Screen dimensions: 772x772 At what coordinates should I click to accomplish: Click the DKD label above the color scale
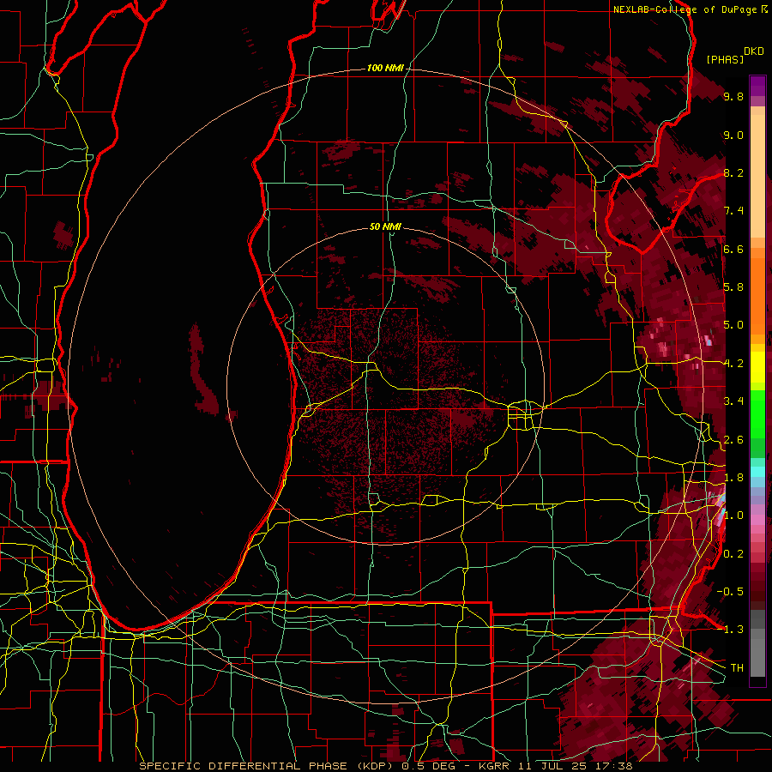(x=754, y=51)
